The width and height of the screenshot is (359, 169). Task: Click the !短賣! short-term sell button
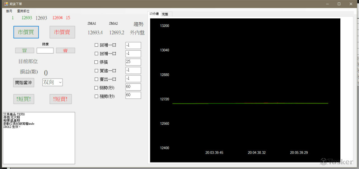[x=61, y=99]
